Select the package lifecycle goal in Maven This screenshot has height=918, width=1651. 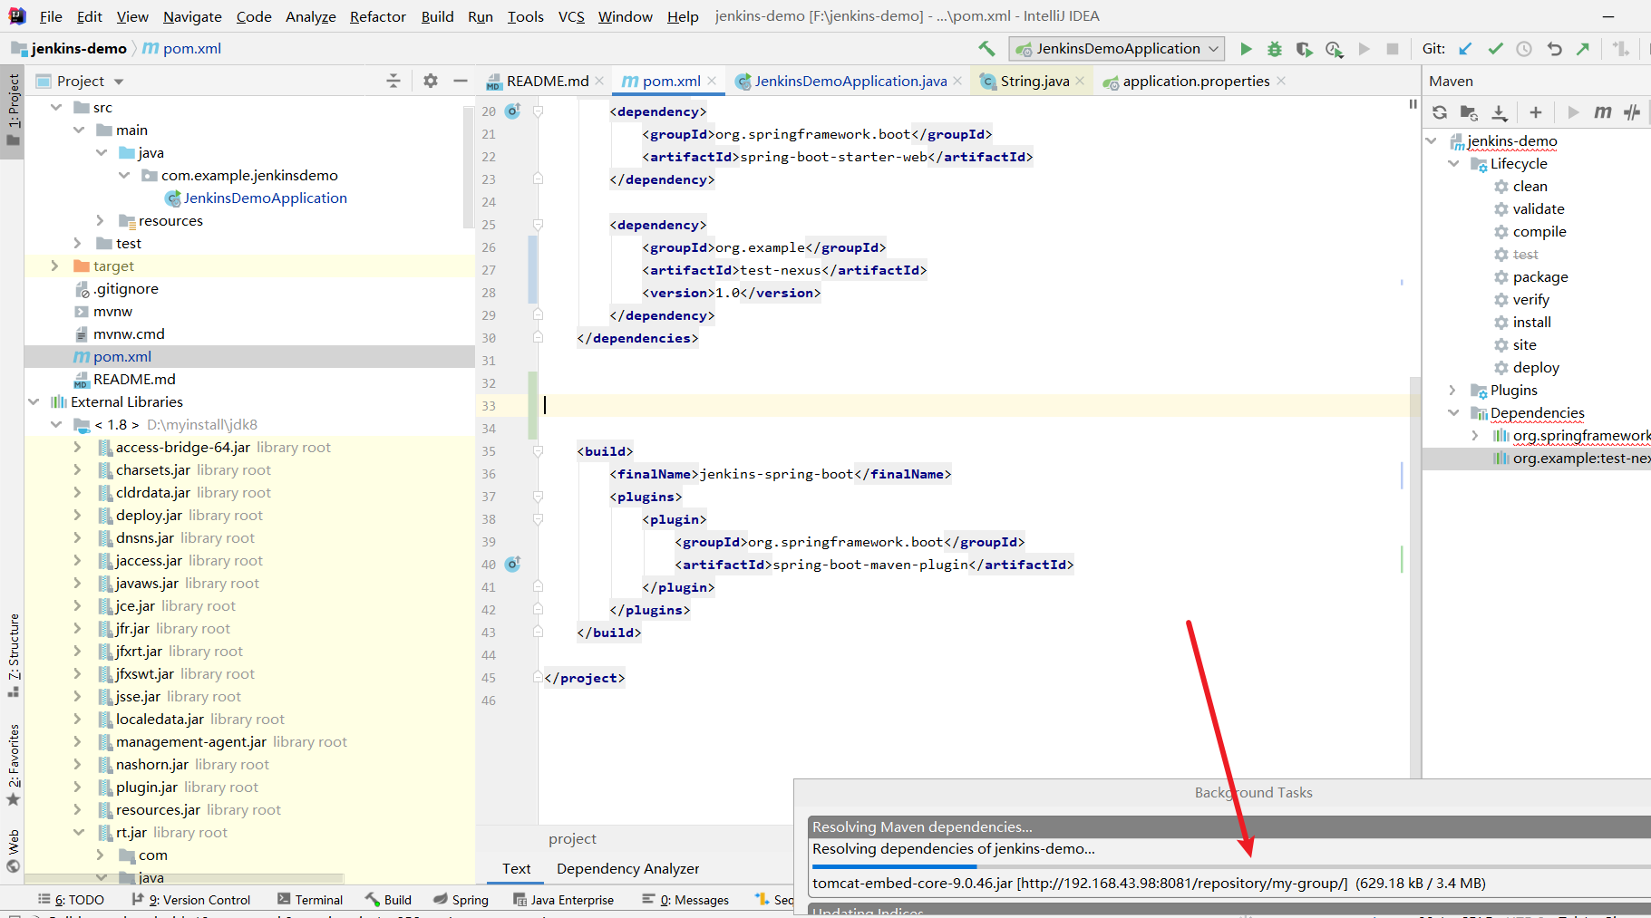(x=1539, y=277)
